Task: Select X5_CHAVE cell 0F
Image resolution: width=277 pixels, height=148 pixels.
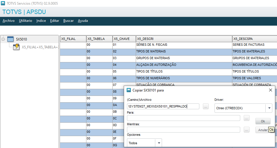Action: [119, 139]
